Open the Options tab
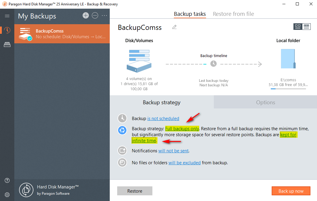 (x=265, y=102)
